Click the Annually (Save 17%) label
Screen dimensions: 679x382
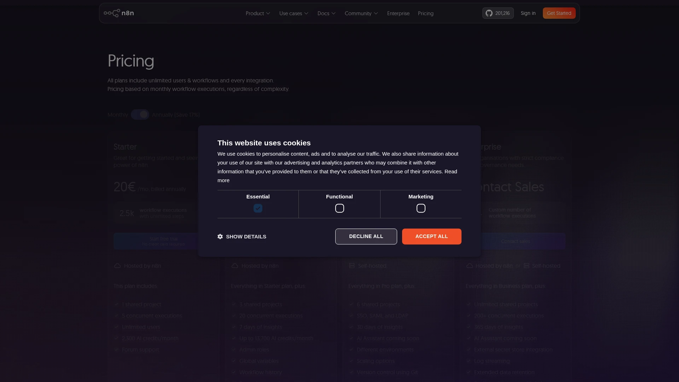pyautogui.click(x=176, y=115)
